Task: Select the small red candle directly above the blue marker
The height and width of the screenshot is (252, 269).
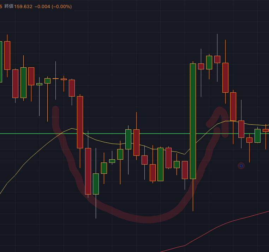Action: tap(249, 140)
